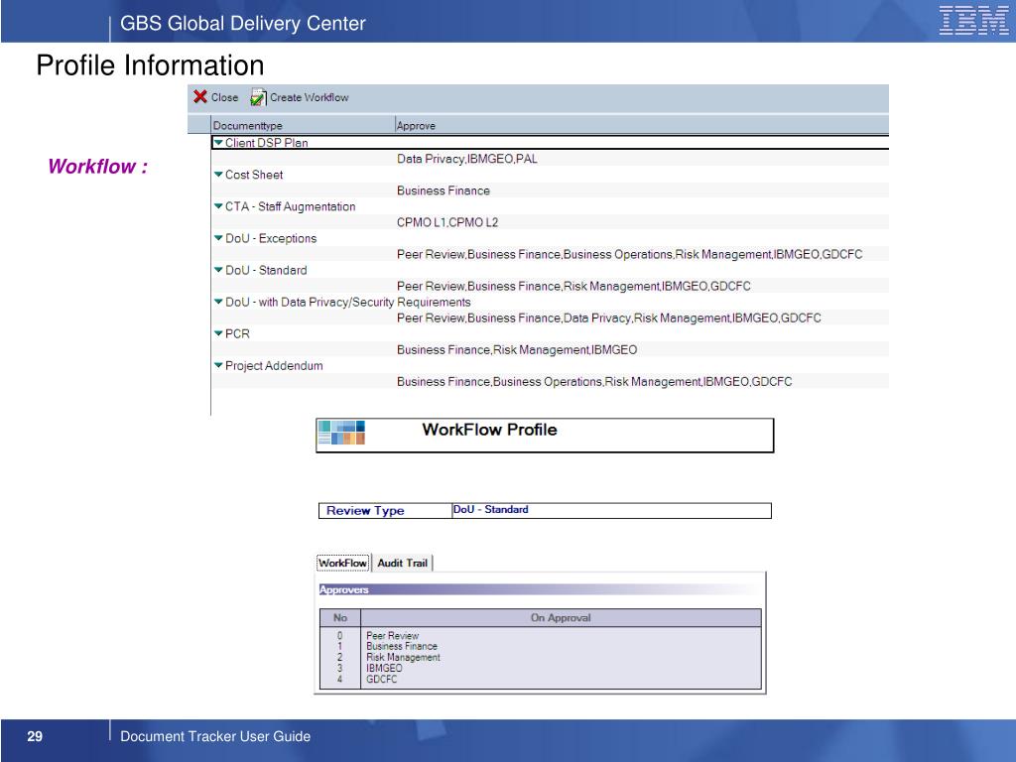This screenshot has width=1016, height=762.
Task: Click the red X Close icon
Action: 200,97
